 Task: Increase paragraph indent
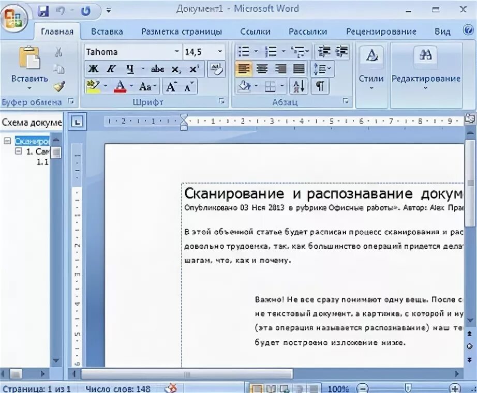341,52
